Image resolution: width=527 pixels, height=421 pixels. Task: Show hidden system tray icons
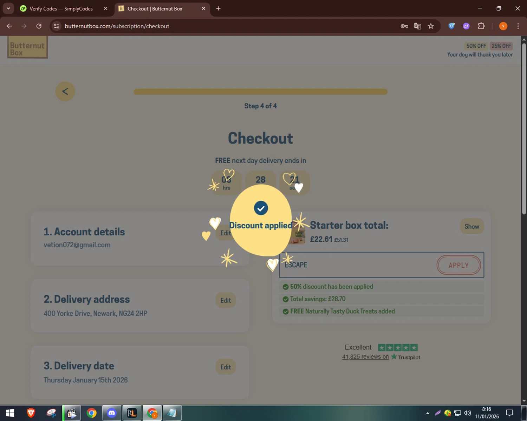pyautogui.click(x=428, y=413)
